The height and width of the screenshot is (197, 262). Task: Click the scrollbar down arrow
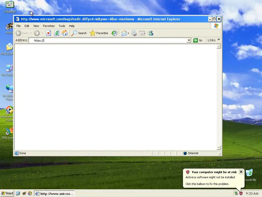pyautogui.click(x=219, y=147)
